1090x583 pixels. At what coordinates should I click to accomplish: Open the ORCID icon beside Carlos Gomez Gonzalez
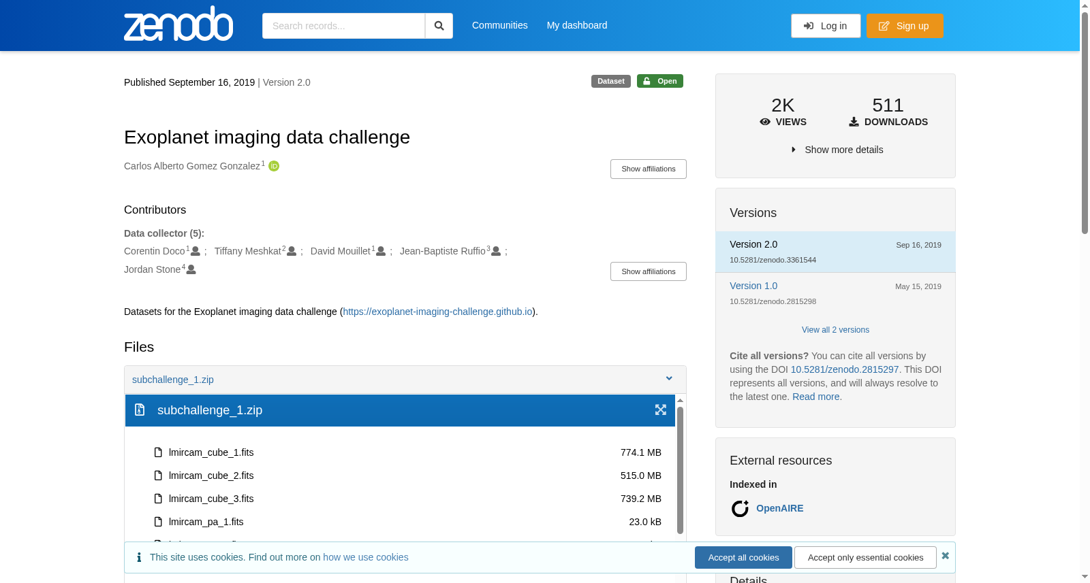click(274, 166)
